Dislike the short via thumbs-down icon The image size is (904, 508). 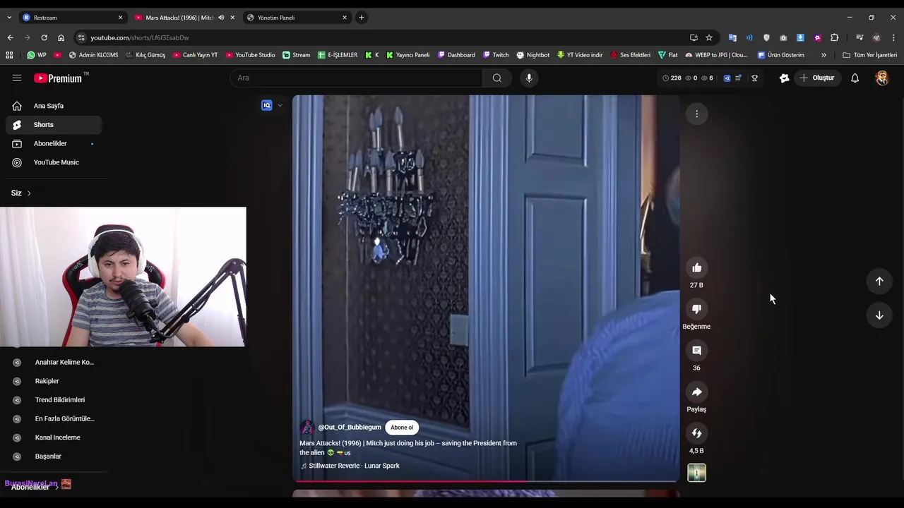(x=696, y=309)
